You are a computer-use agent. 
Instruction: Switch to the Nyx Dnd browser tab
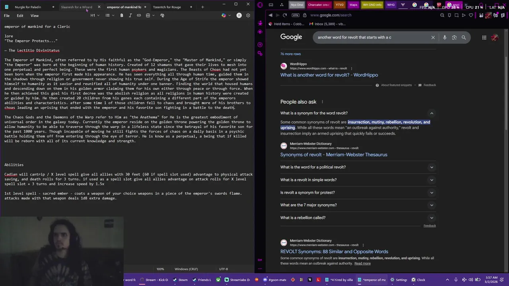coord(297,5)
